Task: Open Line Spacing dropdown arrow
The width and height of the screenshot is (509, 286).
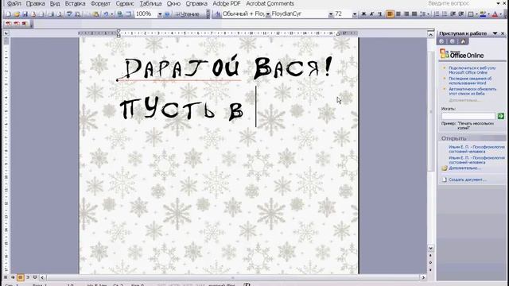Action: 429,14
